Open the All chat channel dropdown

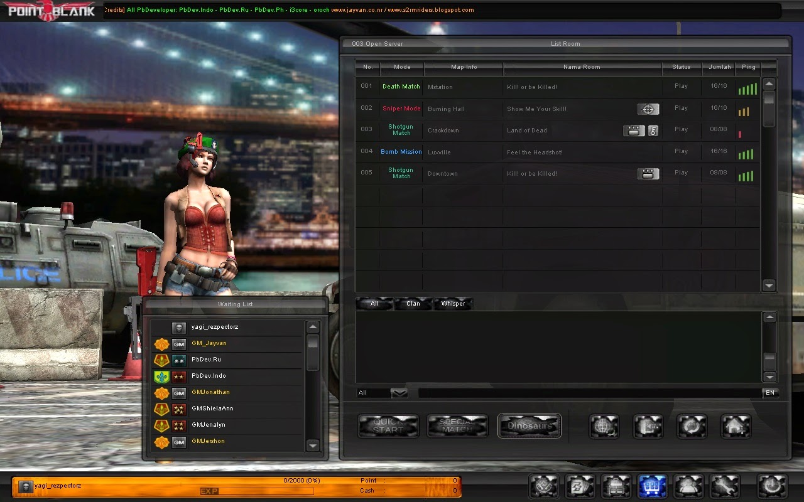click(399, 393)
